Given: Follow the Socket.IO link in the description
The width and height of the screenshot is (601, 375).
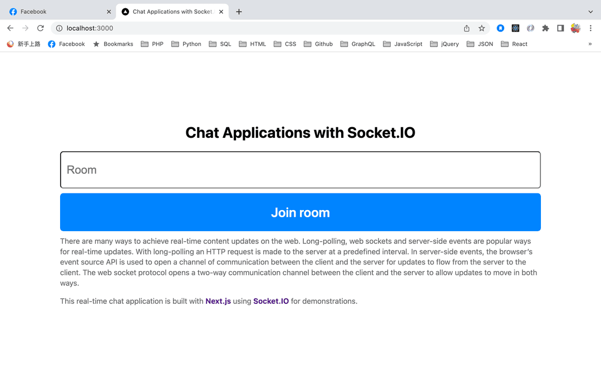Looking at the screenshot, I should 271,301.
